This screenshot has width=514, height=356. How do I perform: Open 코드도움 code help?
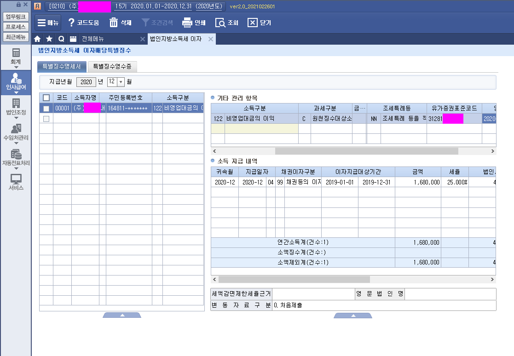pos(83,23)
